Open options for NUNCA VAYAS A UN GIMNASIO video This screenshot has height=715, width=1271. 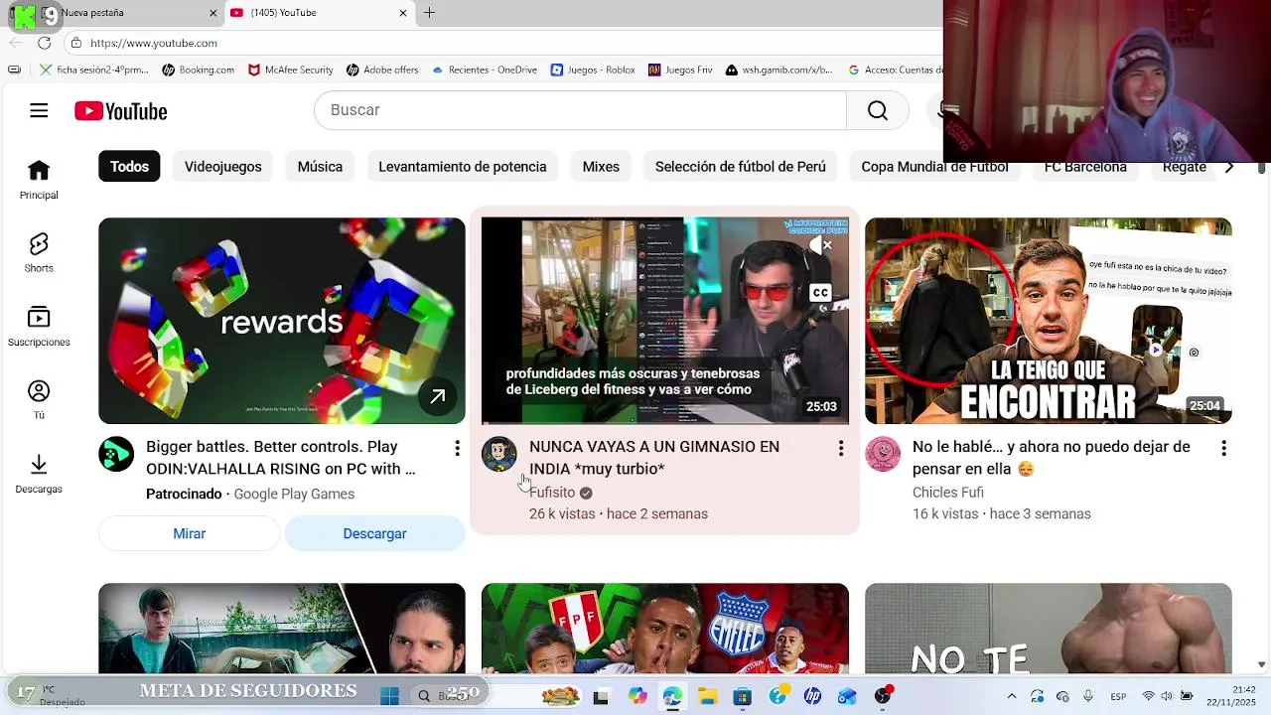pyautogui.click(x=840, y=449)
